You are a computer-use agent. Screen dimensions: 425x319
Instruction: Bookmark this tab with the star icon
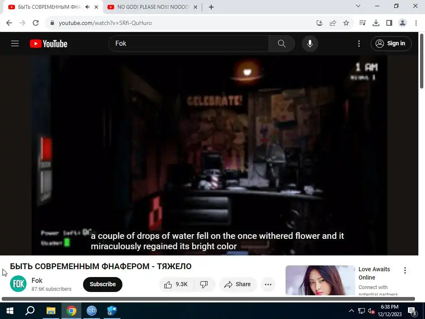click(x=346, y=23)
